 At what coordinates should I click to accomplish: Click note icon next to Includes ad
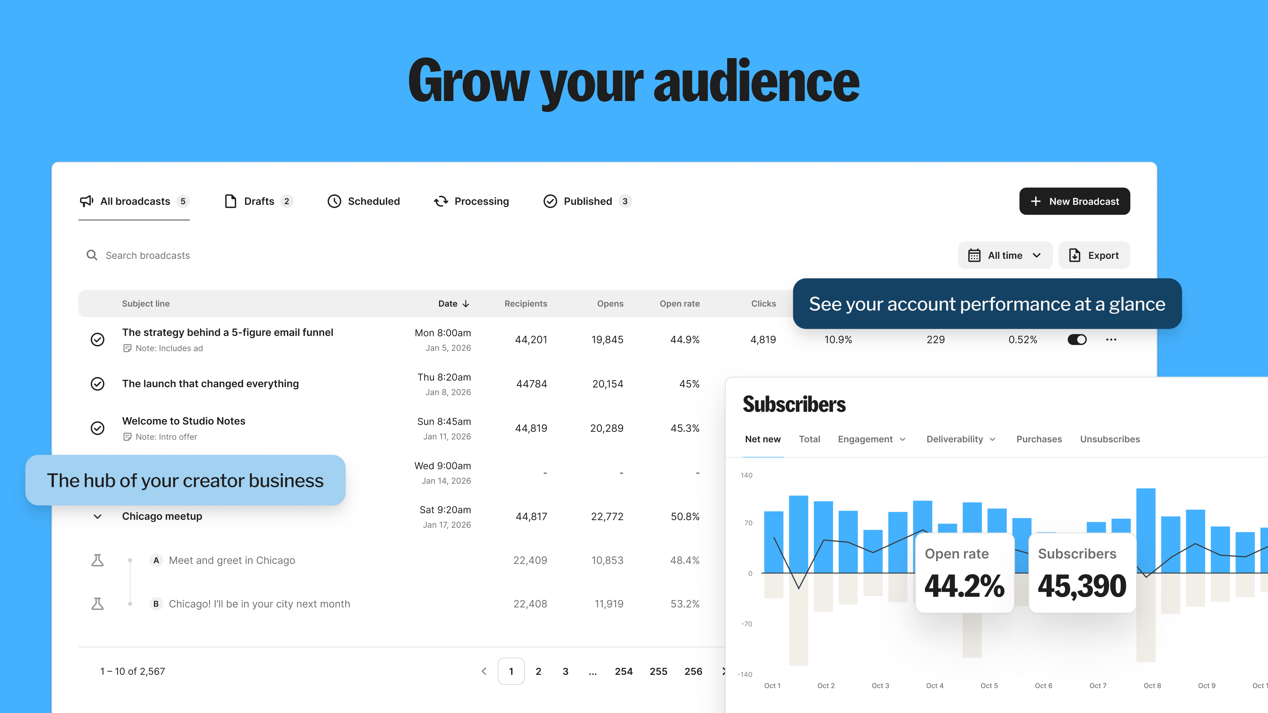click(127, 348)
